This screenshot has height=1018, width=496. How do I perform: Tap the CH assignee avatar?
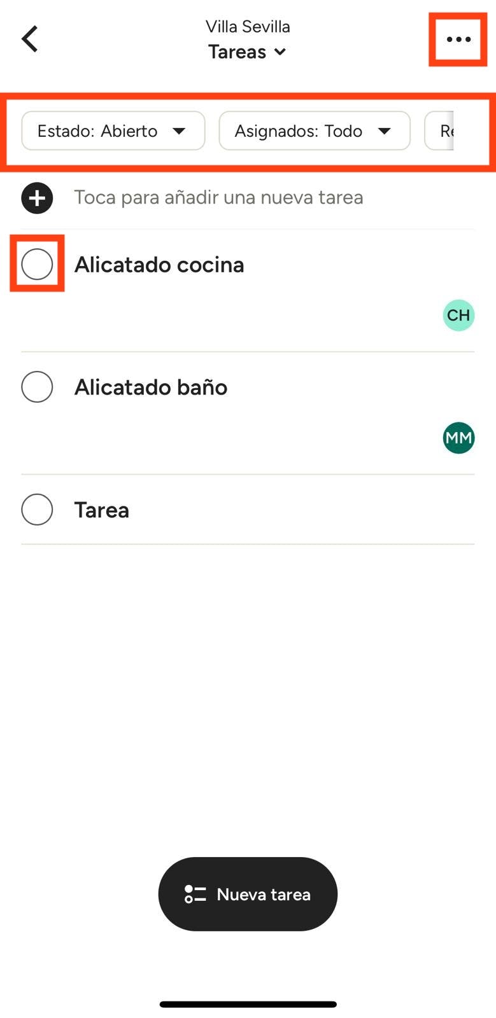coord(458,315)
